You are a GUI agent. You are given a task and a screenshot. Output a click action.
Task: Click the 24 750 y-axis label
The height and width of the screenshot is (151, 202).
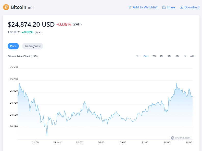click(x=14, y=103)
